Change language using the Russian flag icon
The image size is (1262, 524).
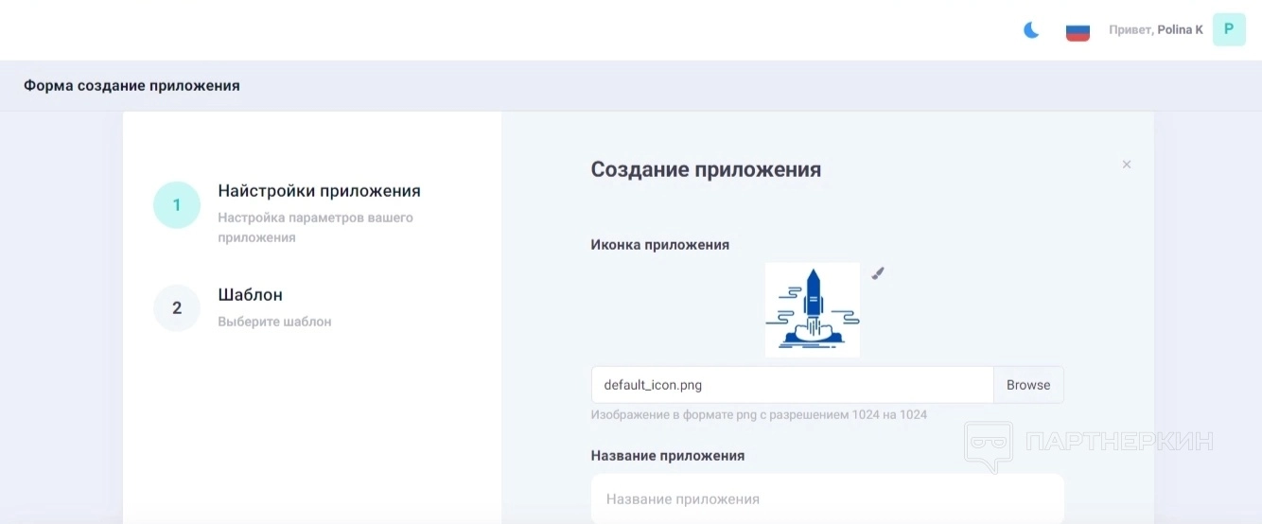pyautogui.click(x=1078, y=30)
